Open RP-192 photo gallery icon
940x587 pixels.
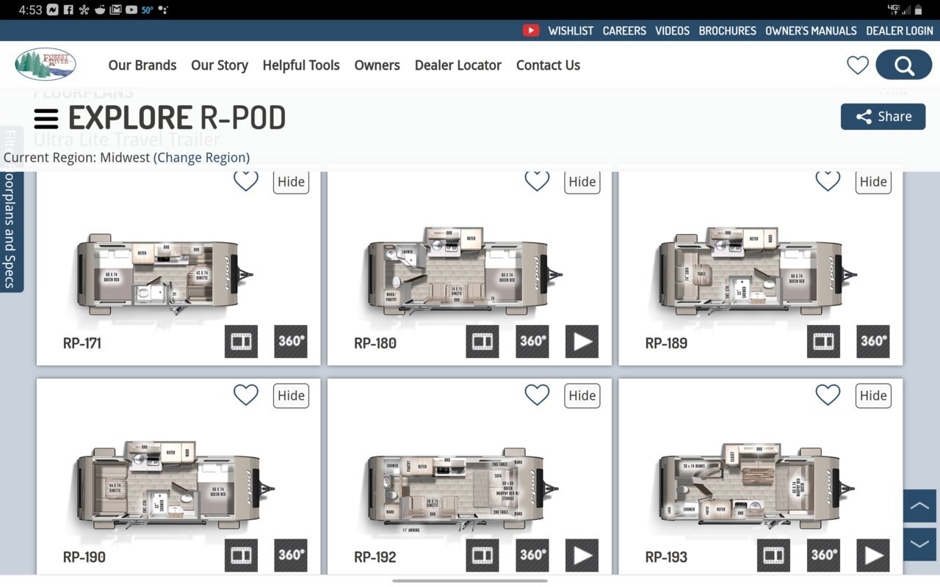coord(482,555)
